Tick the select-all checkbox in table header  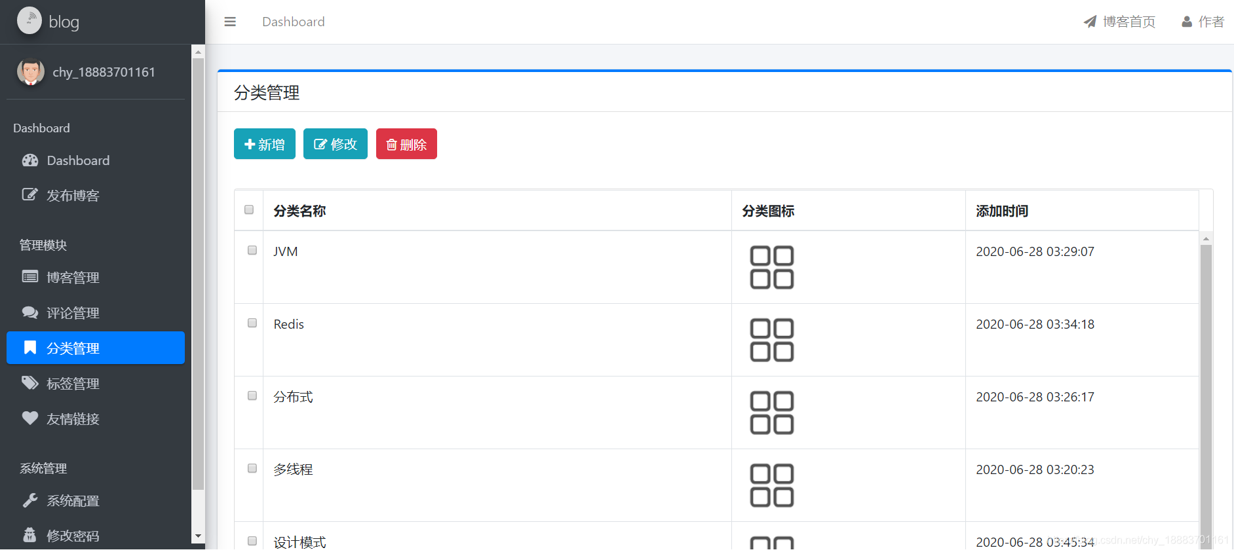pyautogui.click(x=249, y=210)
